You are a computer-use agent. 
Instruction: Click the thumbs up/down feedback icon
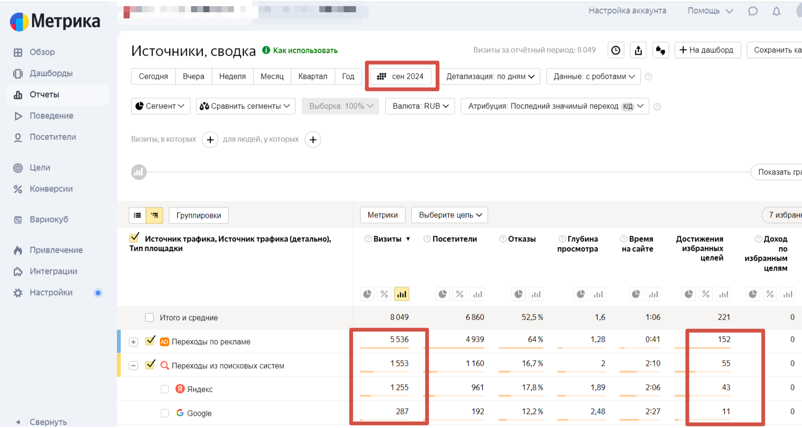coord(661,50)
